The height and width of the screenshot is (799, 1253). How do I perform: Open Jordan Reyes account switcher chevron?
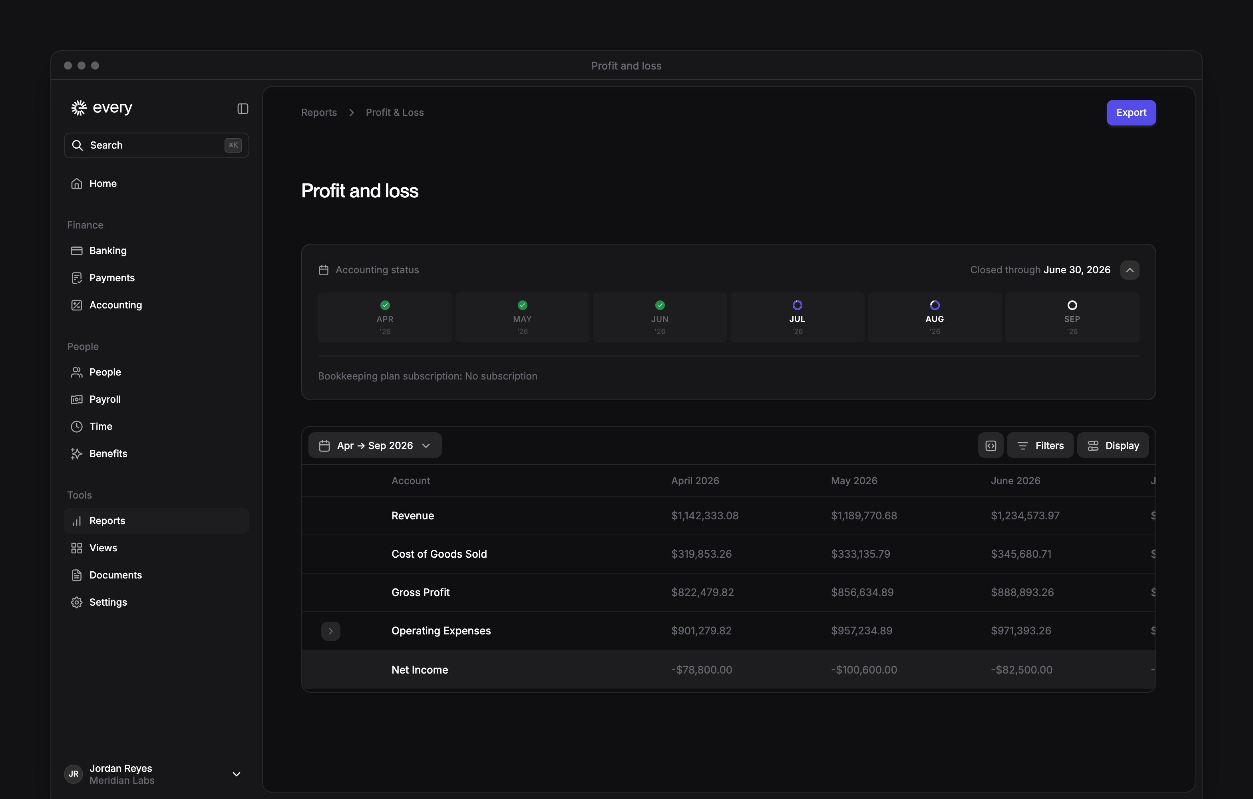click(x=236, y=774)
